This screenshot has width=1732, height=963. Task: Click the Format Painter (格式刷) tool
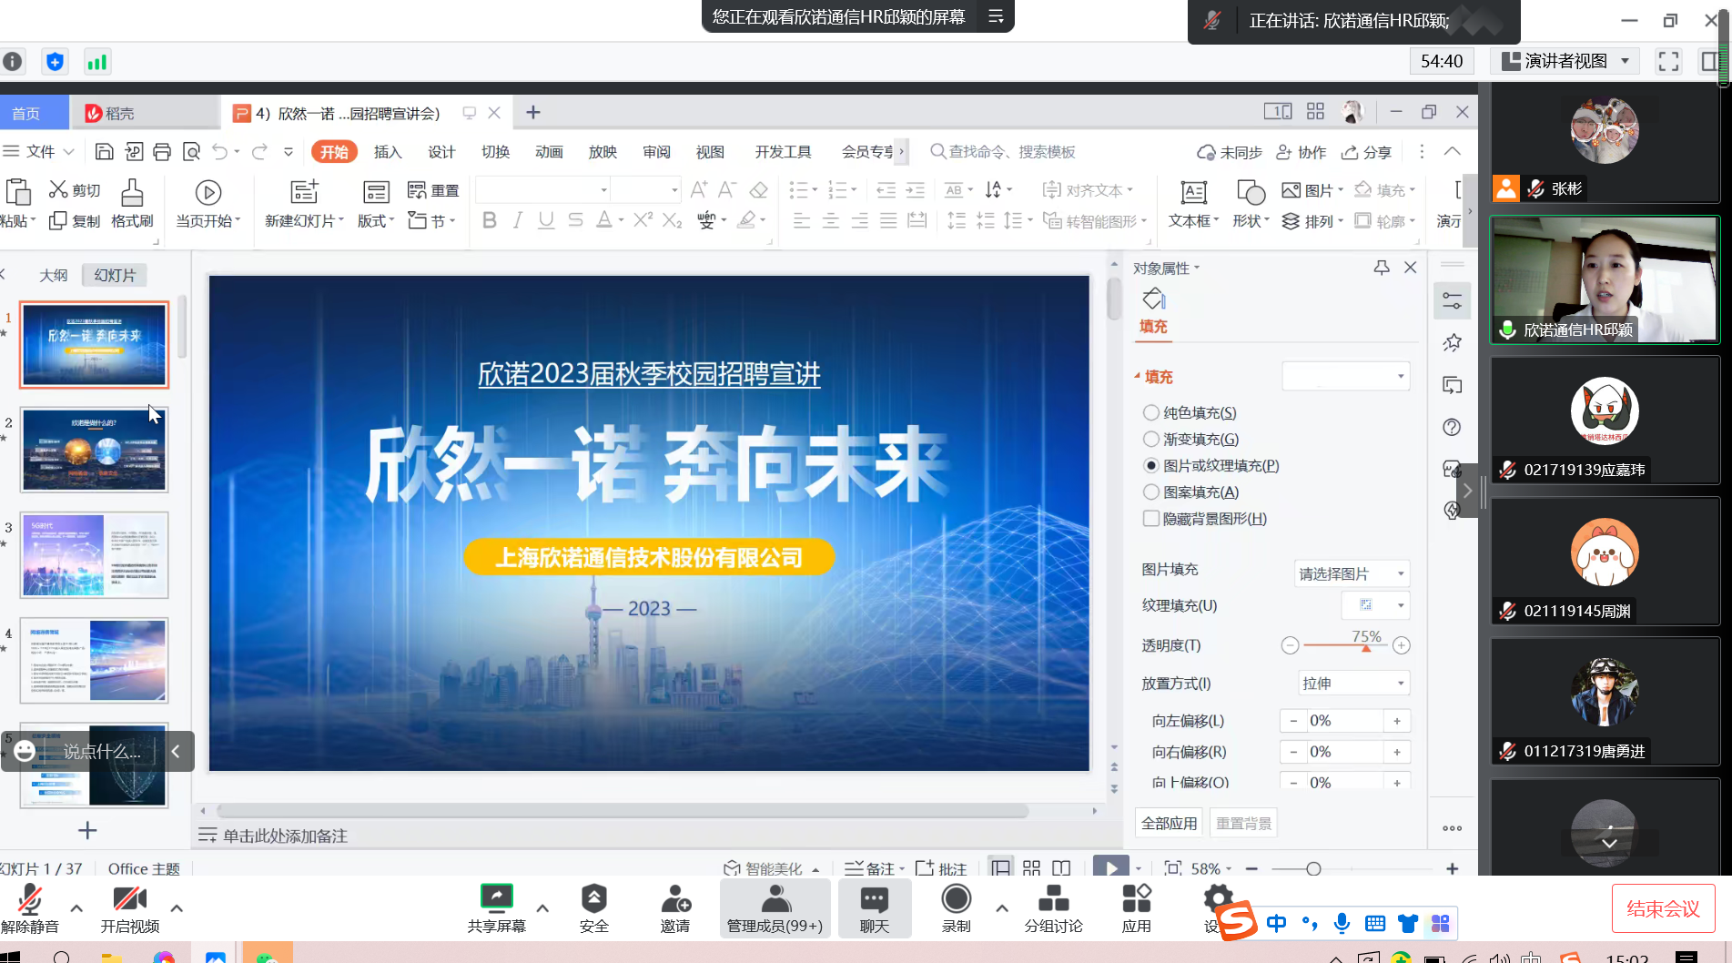(132, 204)
